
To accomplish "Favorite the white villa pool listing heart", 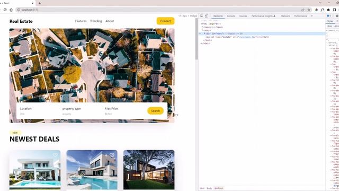I will tap(55, 155).
